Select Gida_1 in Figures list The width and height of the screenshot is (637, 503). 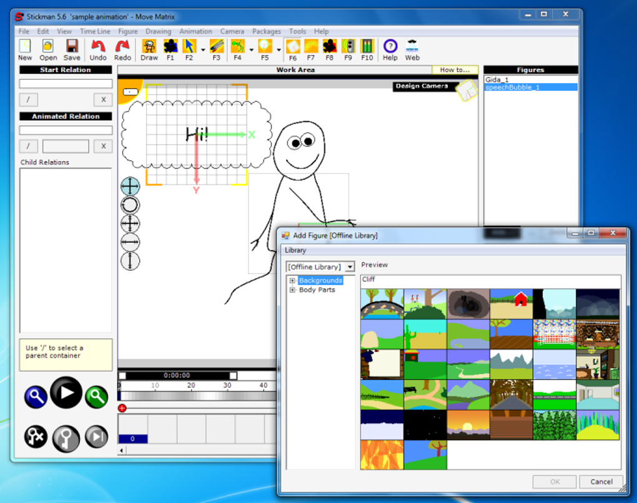tap(531, 80)
